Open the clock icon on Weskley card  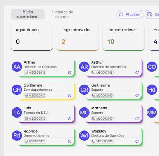tap(137, 141)
